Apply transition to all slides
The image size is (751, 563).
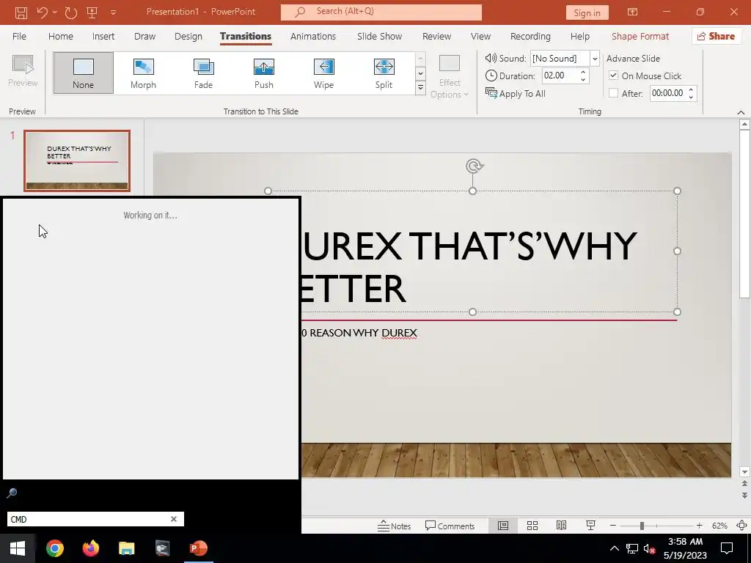point(516,93)
